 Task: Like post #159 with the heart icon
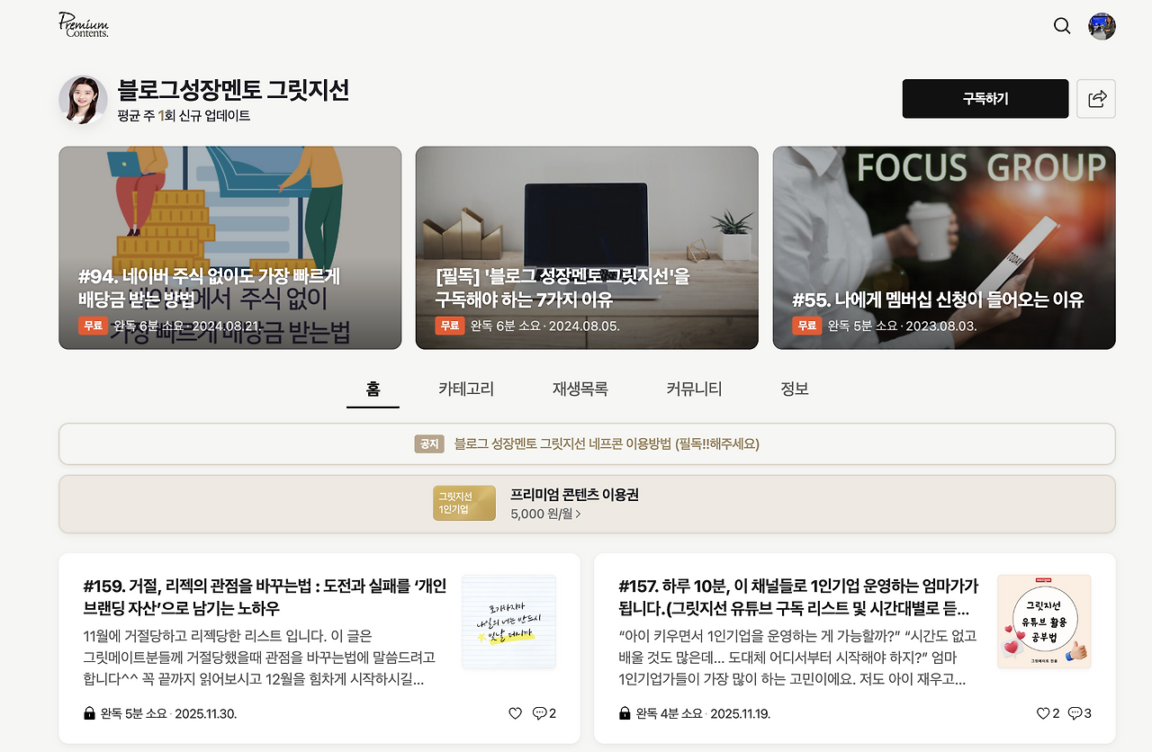(515, 713)
